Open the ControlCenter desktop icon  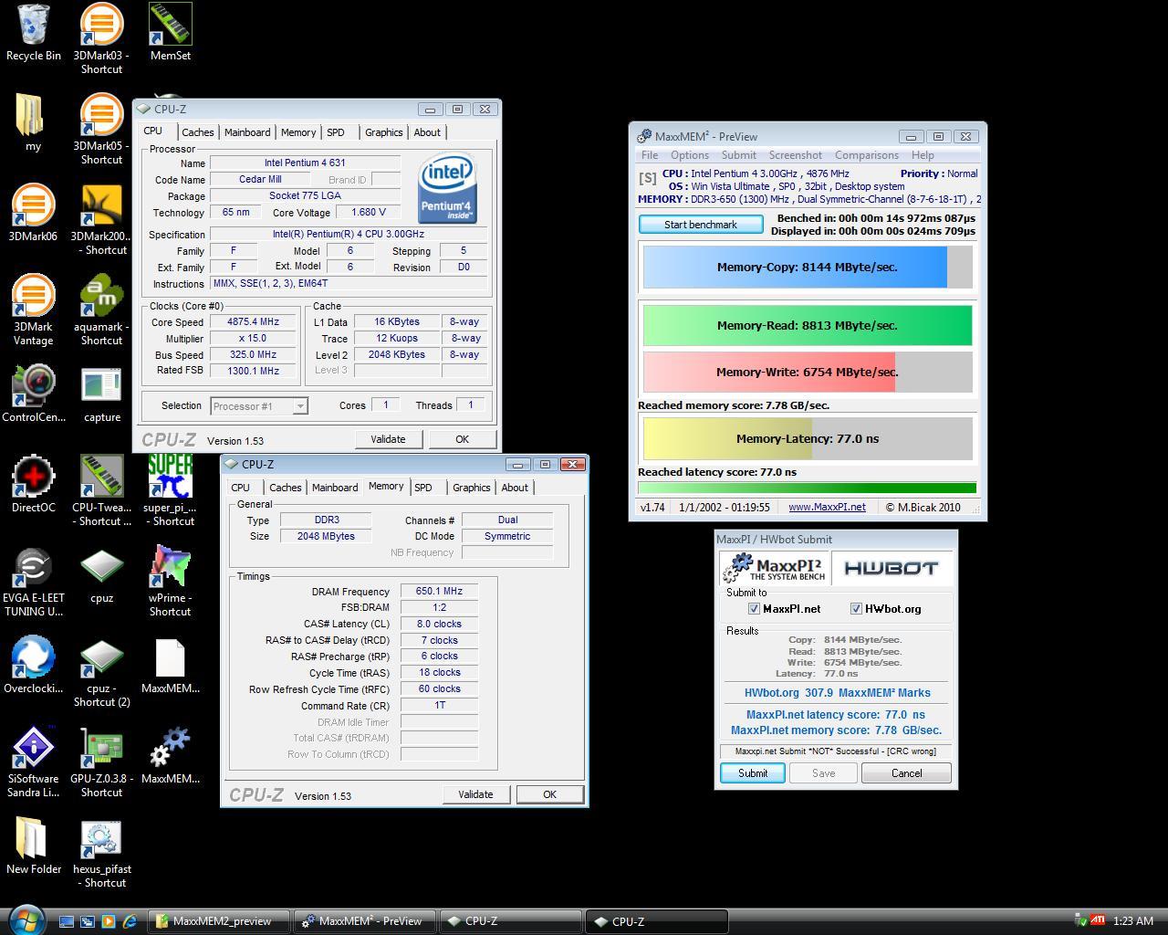pyautogui.click(x=34, y=394)
